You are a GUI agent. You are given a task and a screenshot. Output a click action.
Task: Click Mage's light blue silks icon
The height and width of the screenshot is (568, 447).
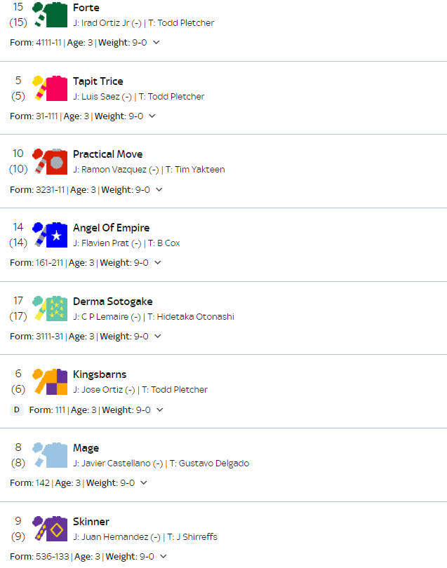point(50,455)
